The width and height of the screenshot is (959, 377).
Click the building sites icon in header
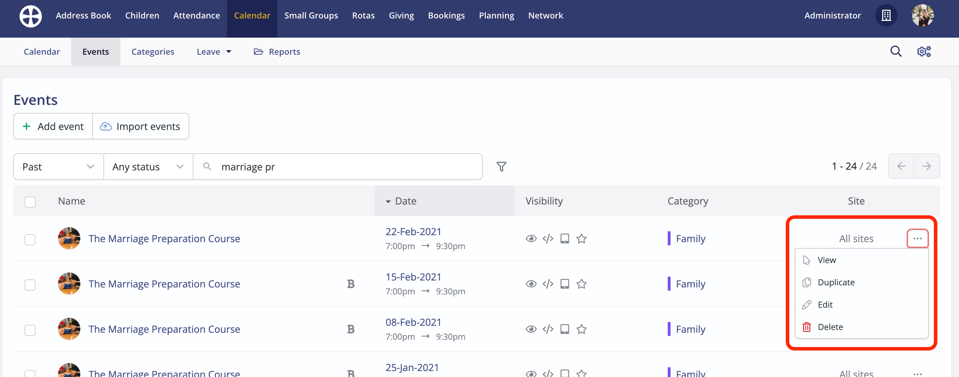pyautogui.click(x=886, y=16)
